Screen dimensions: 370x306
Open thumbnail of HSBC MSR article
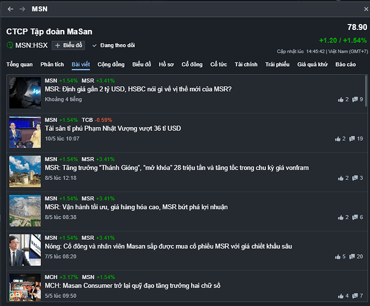tap(25, 93)
